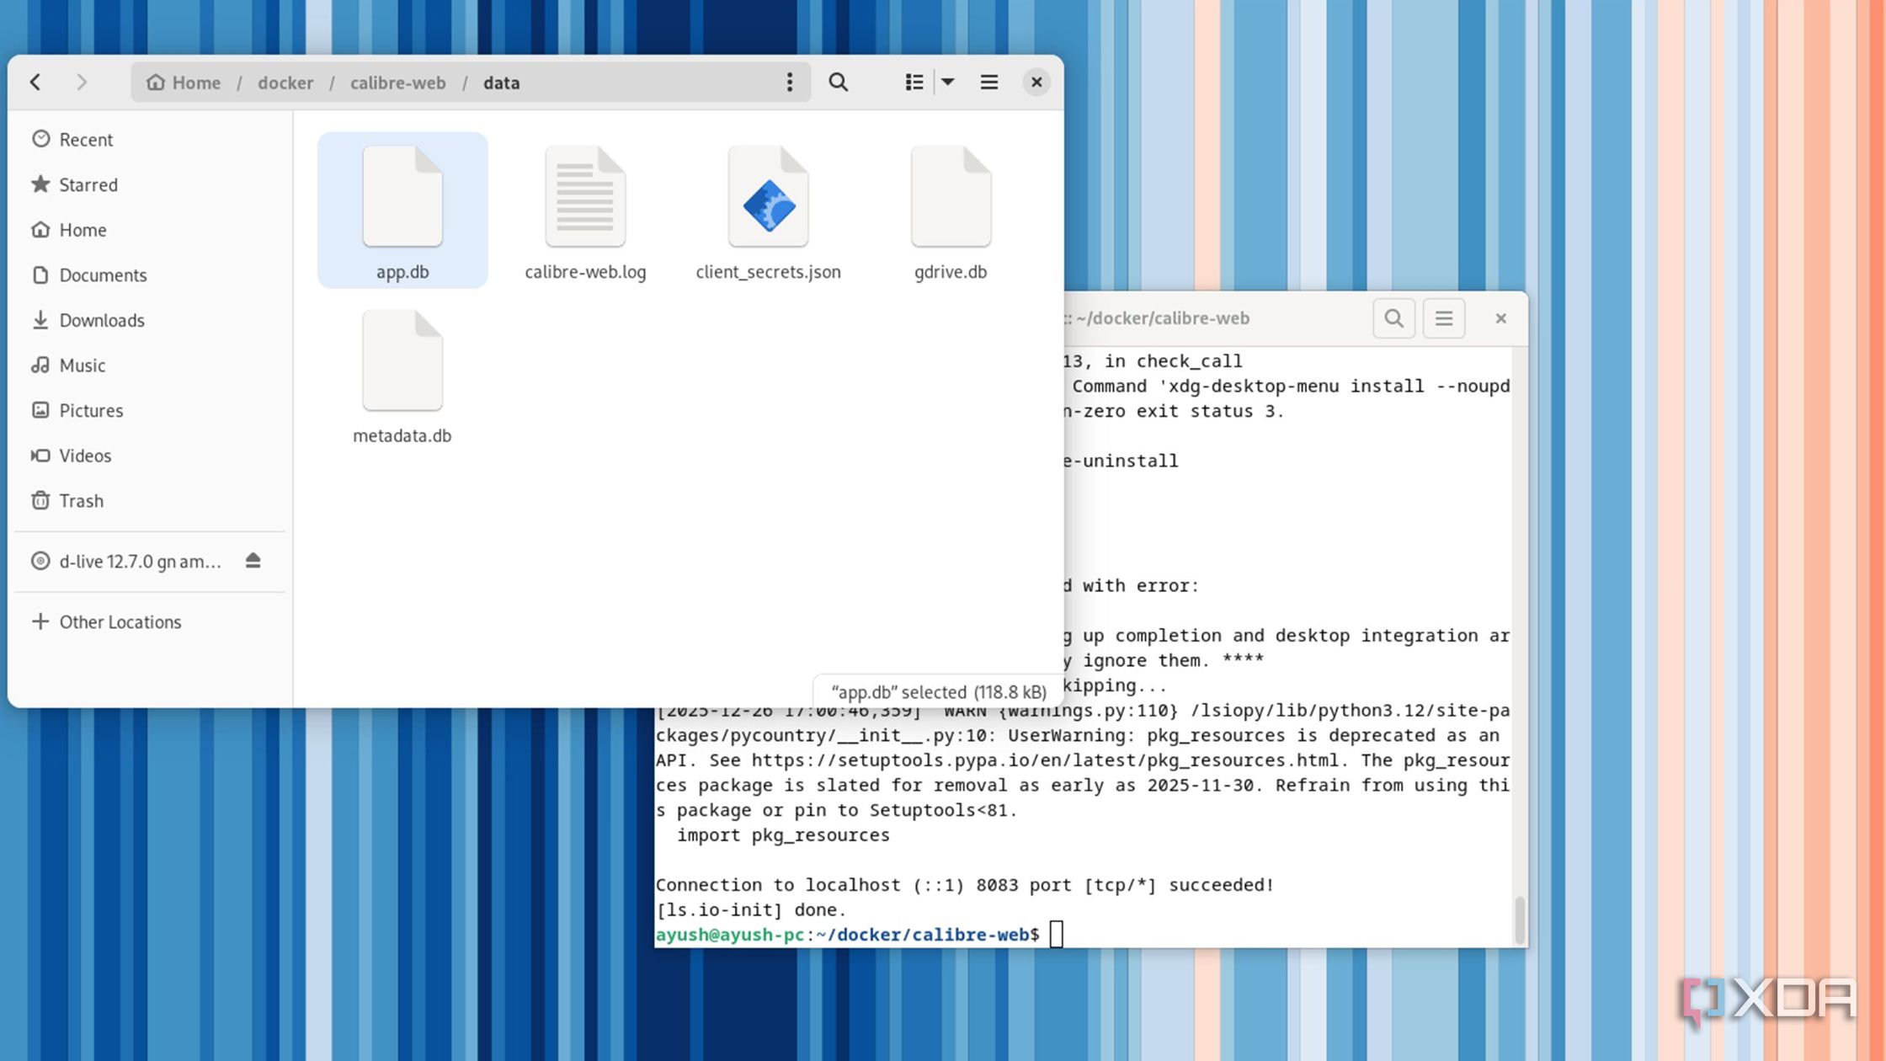Eject the d-live 12.7.0 disc
The width and height of the screenshot is (1886, 1061).
click(253, 561)
